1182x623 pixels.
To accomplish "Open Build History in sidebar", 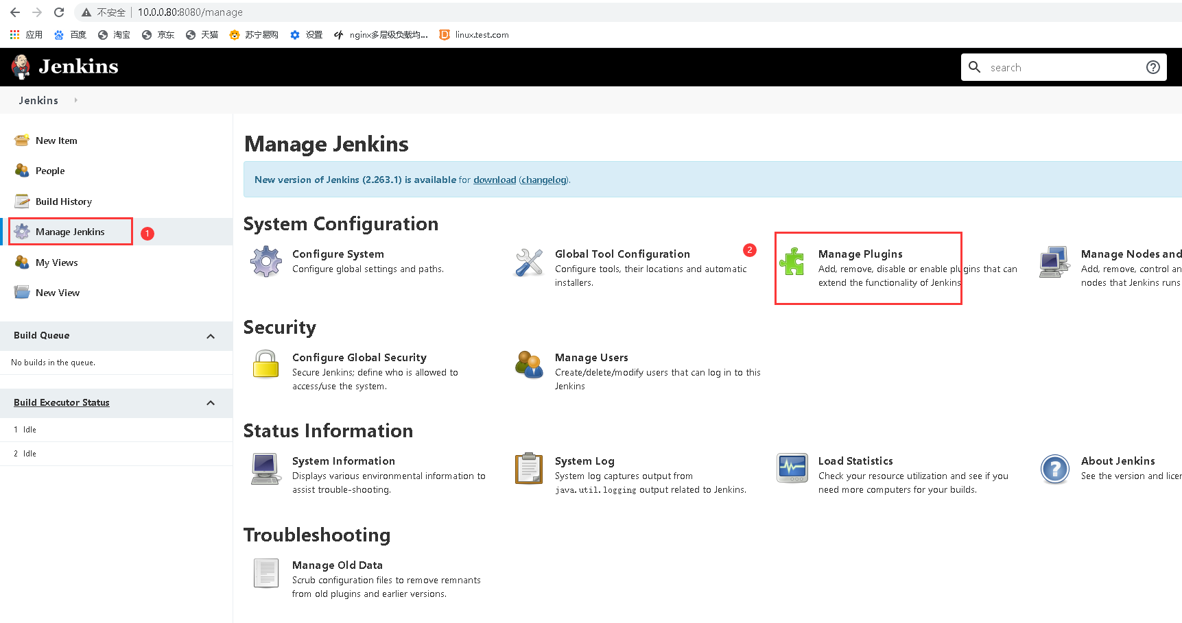I will 64,201.
